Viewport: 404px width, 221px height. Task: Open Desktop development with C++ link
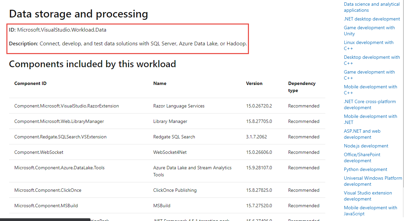click(x=371, y=60)
